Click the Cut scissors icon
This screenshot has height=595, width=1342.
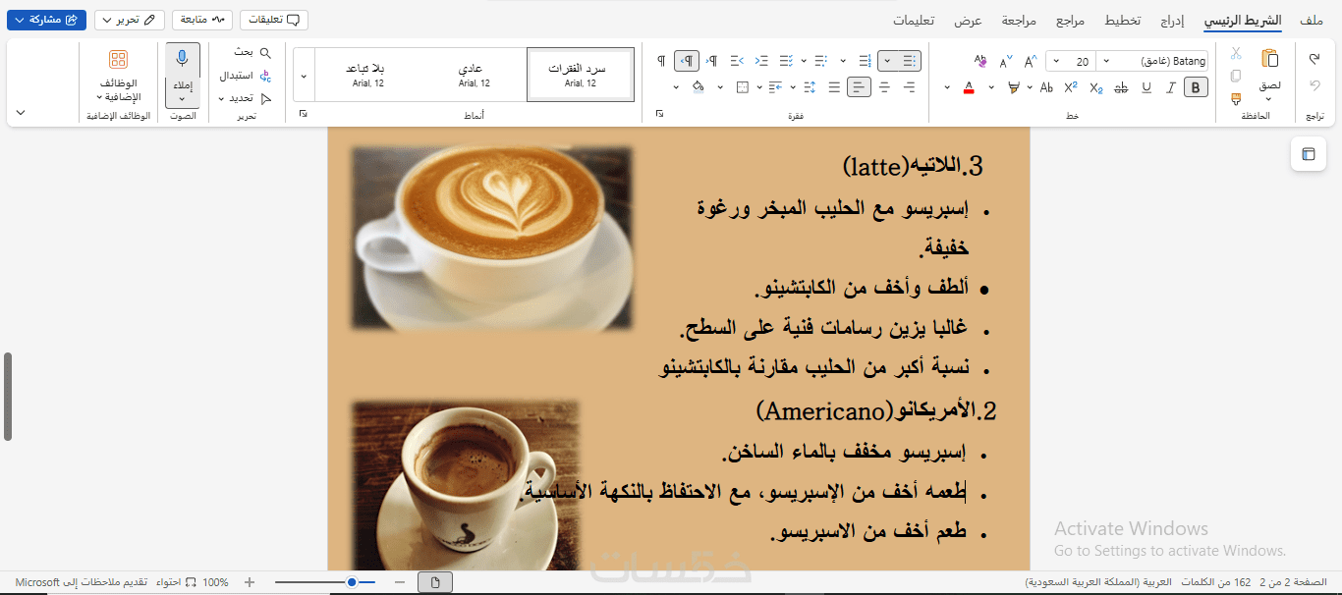(1236, 53)
